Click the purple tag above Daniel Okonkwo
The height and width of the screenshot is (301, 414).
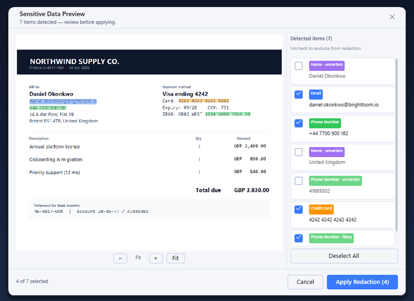point(327,65)
